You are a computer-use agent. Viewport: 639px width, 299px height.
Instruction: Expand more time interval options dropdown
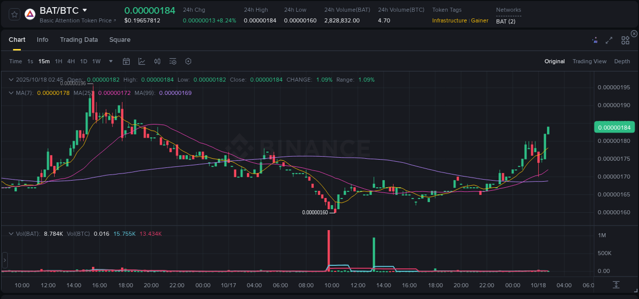(111, 61)
